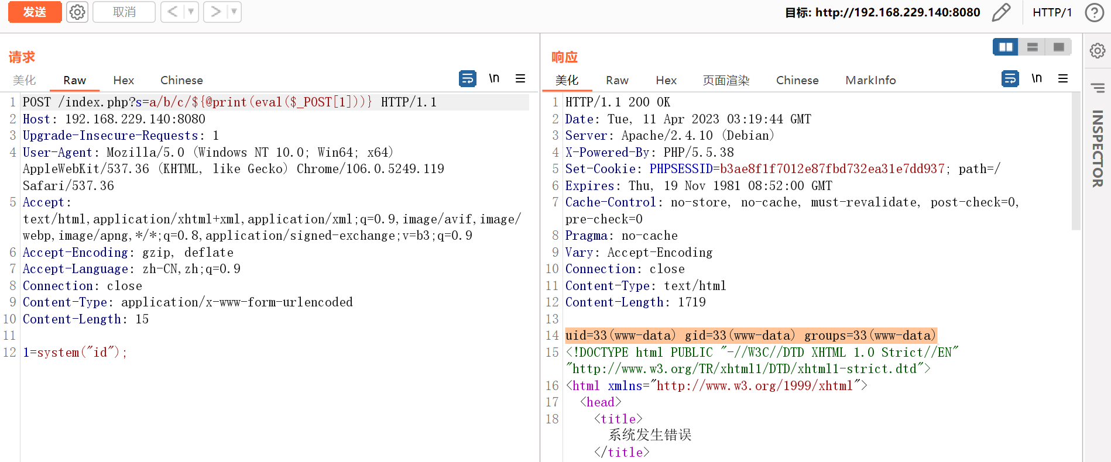Click the response Expires header line

pos(698,185)
